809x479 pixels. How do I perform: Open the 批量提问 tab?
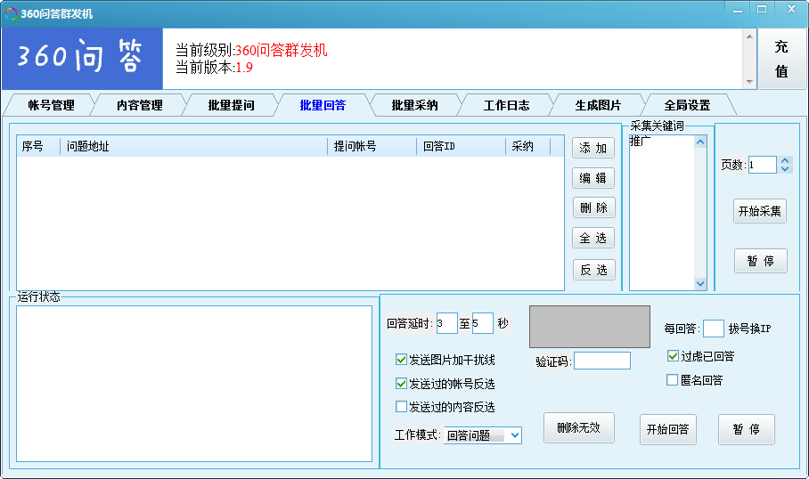click(231, 105)
